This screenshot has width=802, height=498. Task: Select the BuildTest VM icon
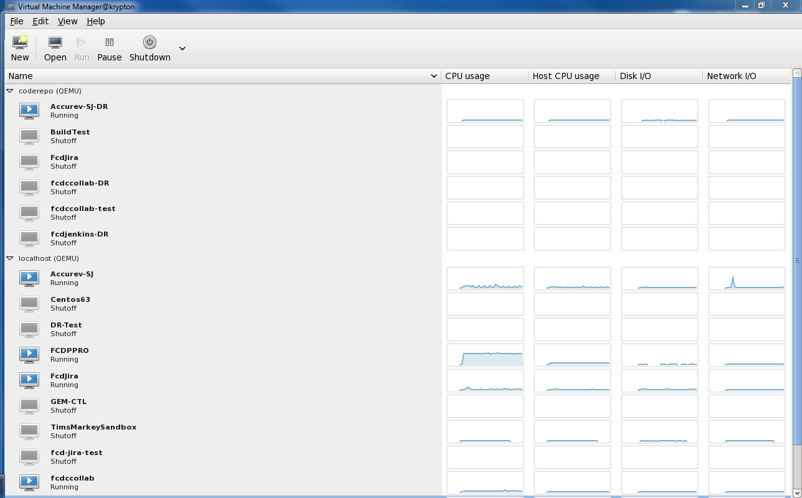click(x=29, y=136)
